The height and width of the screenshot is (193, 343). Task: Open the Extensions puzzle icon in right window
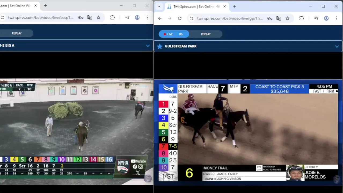point(301,18)
